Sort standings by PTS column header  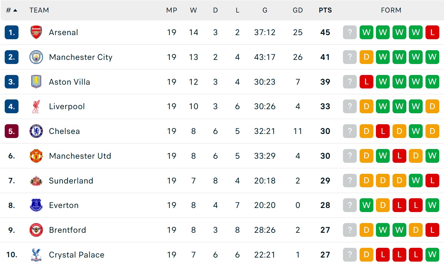click(x=325, y=10)
